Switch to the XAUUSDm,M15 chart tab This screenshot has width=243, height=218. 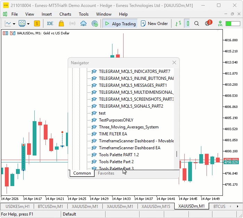(156, 207)
